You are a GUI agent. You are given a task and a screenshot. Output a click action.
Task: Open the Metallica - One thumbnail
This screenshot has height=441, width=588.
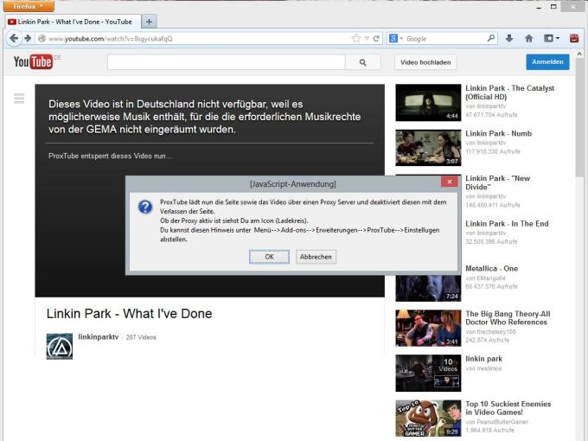(428, 288)
